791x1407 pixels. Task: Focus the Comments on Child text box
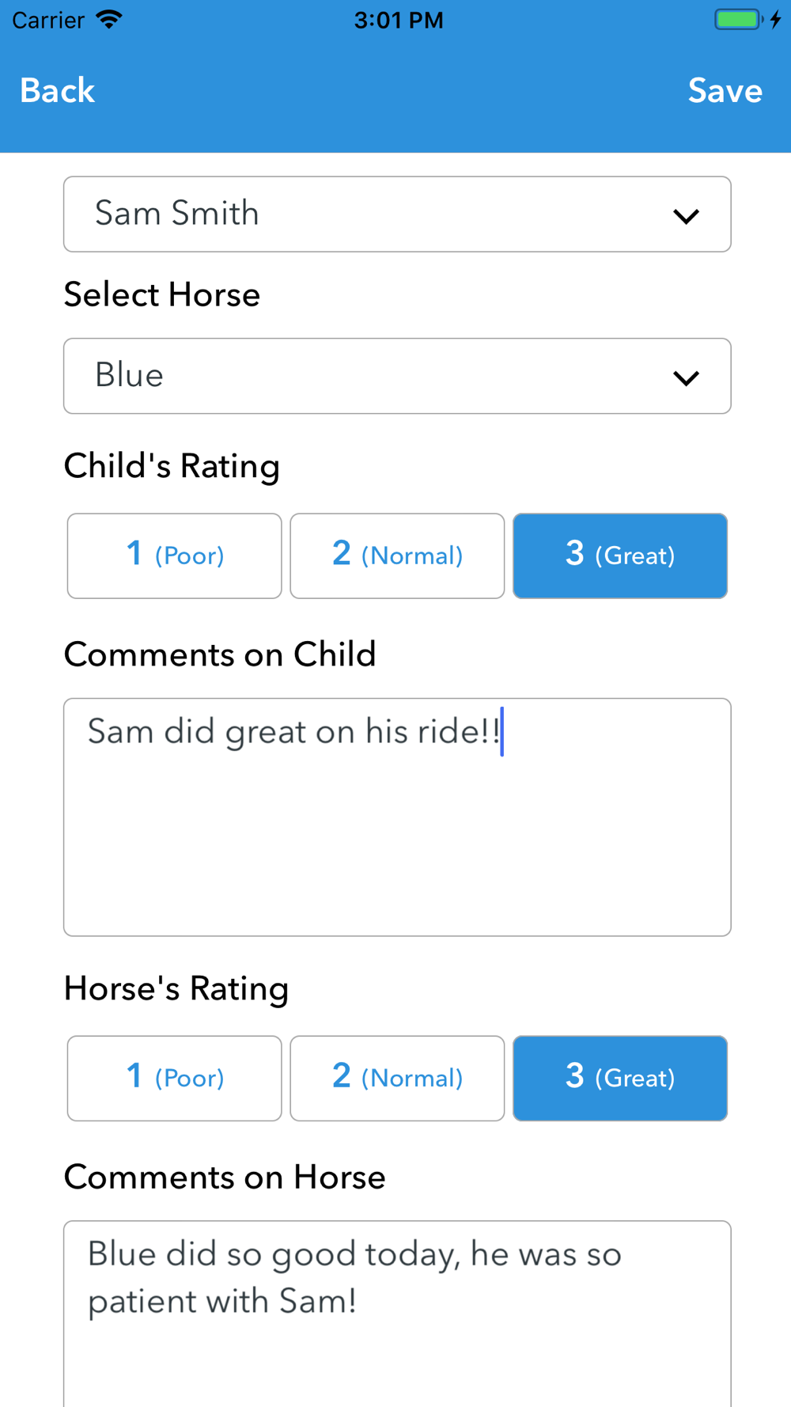(397, 817)
